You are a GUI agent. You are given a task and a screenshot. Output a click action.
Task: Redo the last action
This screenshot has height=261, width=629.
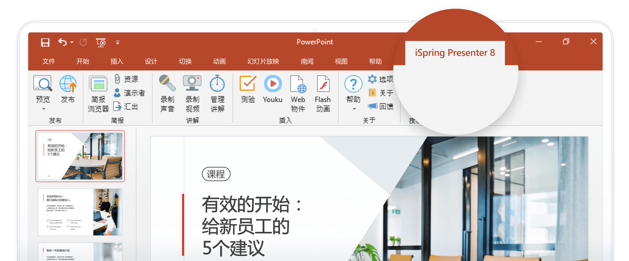[83, 42]
